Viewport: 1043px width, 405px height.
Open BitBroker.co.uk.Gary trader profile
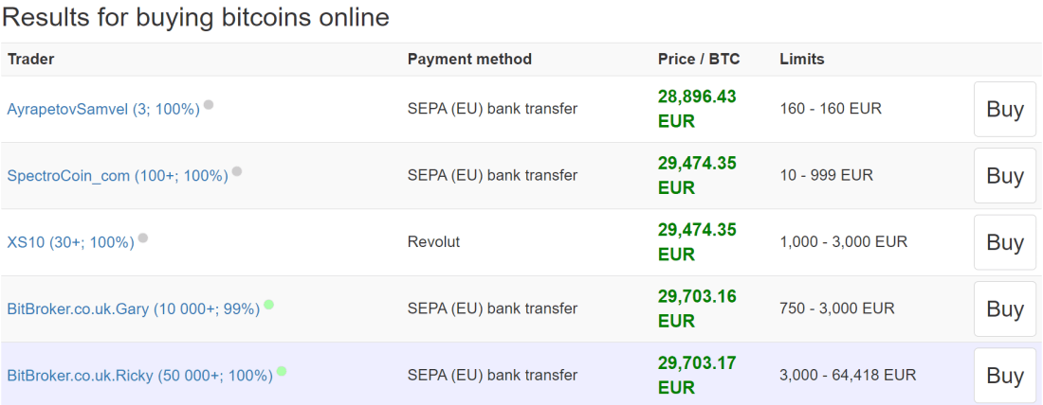133,308
